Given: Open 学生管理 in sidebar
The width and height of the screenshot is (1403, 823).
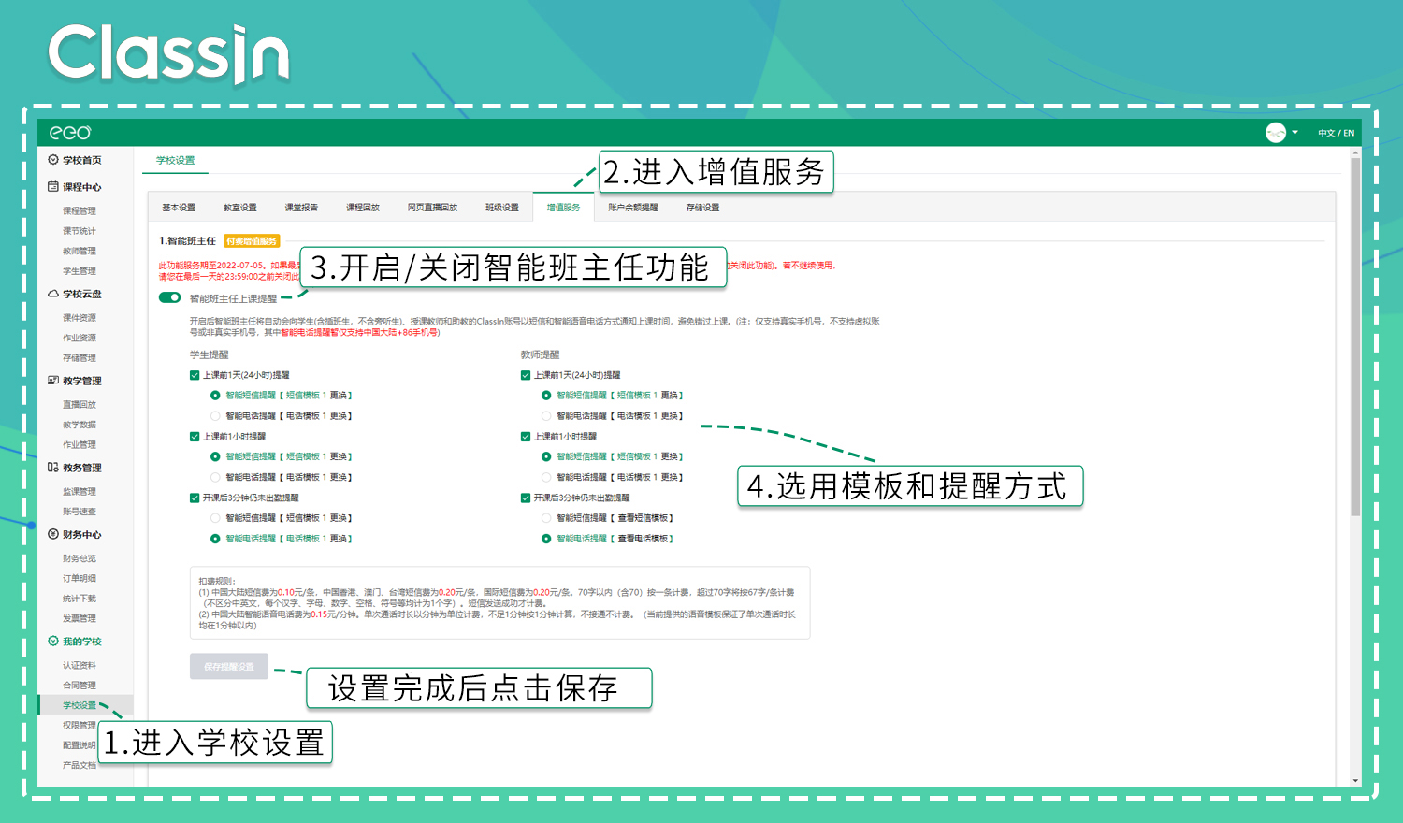Looking at the screenshot, I should click(x=80, y=271).
